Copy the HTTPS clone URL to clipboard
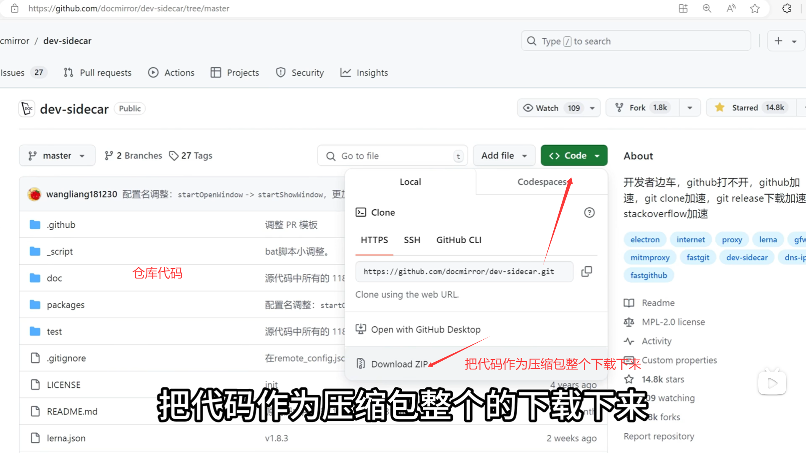The image size is (806, 453). click(x=586, y=272)
